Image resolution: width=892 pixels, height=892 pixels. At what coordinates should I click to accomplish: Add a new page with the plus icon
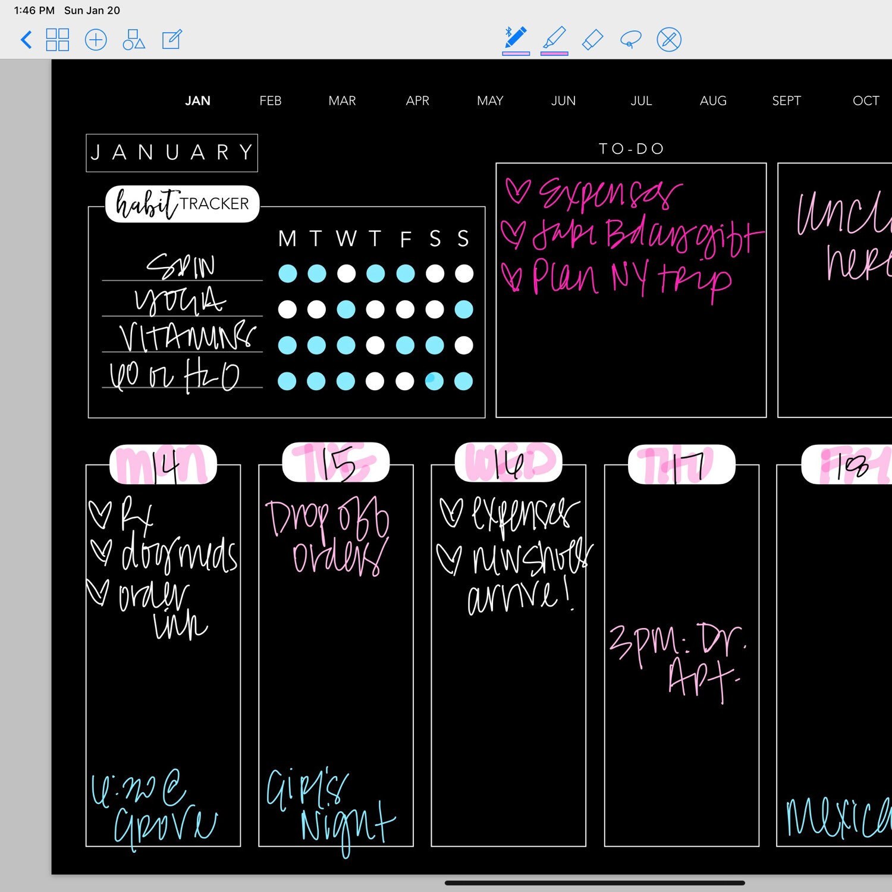pos(96,40)
